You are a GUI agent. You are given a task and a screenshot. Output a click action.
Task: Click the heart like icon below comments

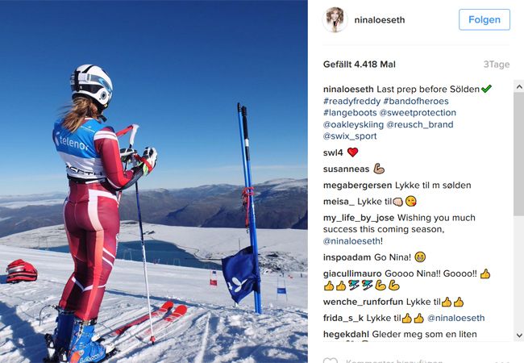pos(331,361)
